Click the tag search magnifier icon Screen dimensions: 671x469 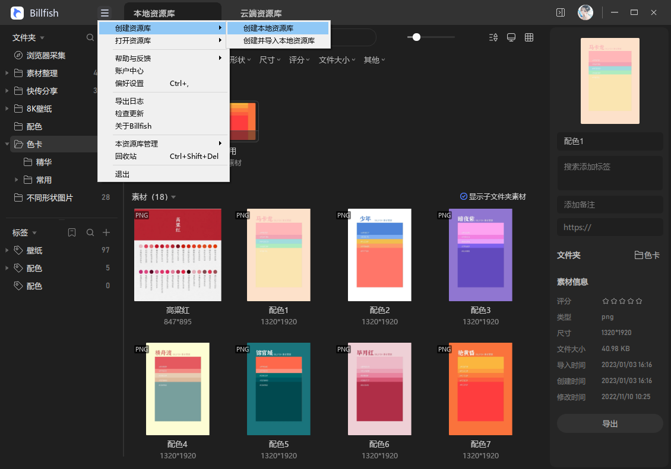pos(89,232)
